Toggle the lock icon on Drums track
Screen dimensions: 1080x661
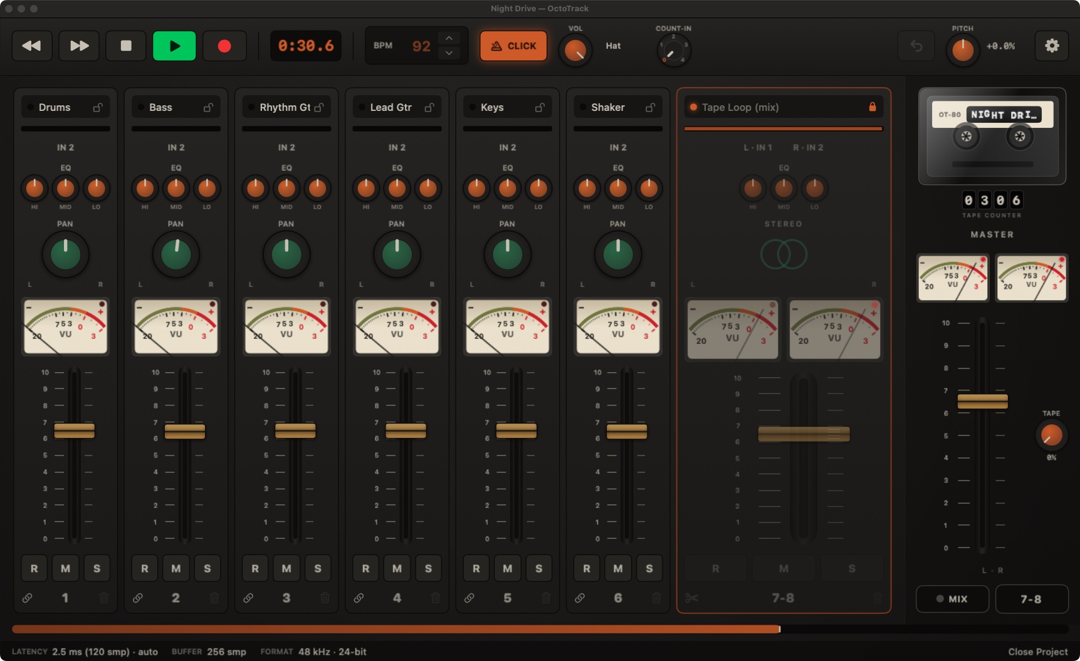point(98,107)
